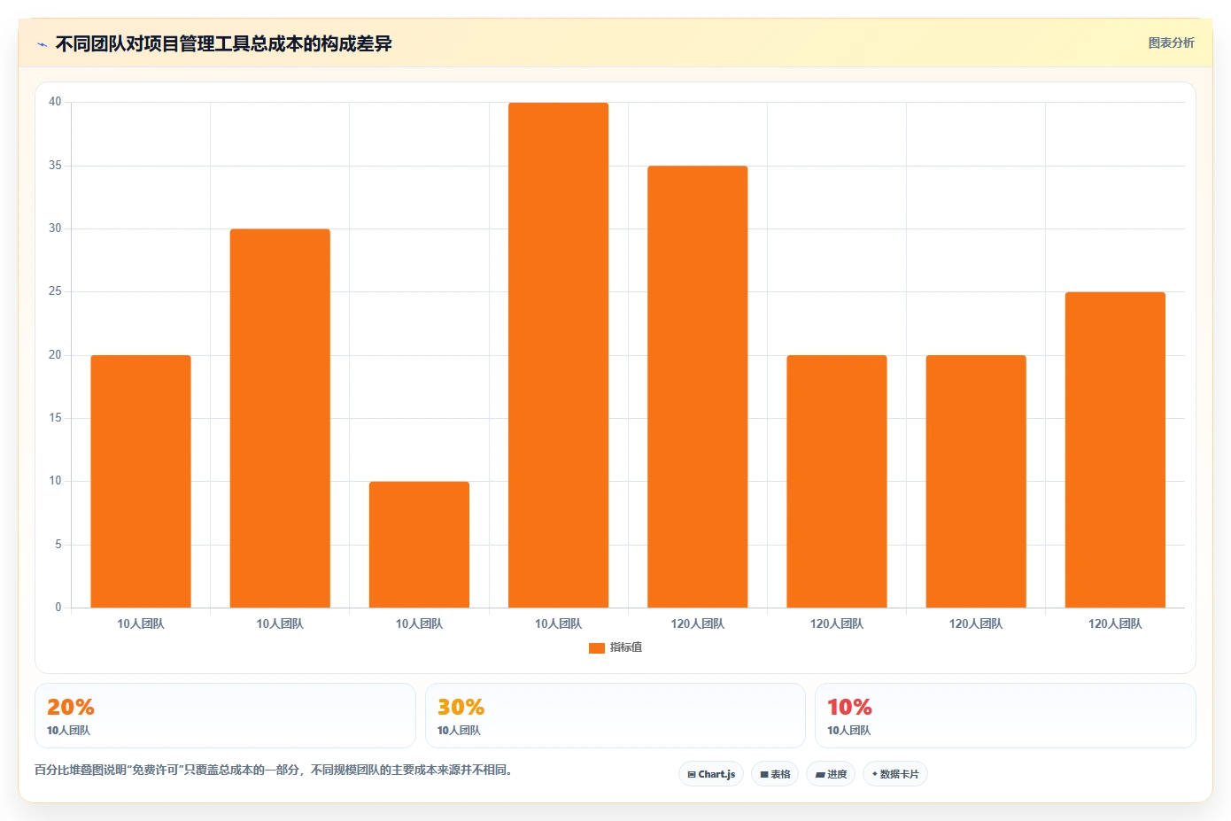Open the 10% data card
The height and width of the screenshot is (821, 1231).
tap(1005, 716)
